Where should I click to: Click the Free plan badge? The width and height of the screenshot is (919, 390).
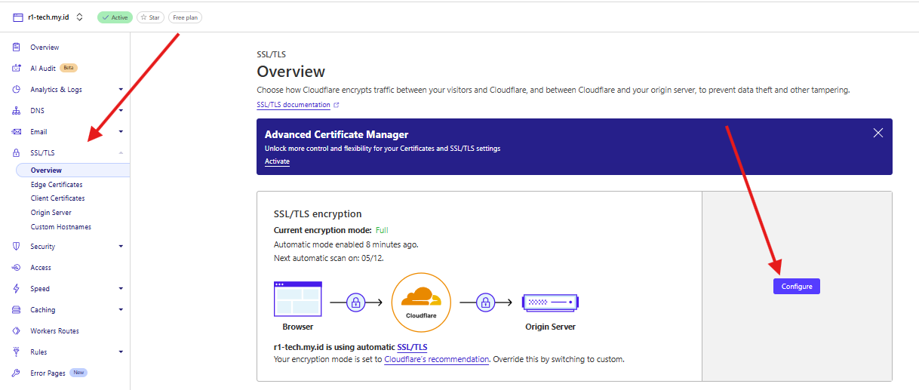coord(185,17)
